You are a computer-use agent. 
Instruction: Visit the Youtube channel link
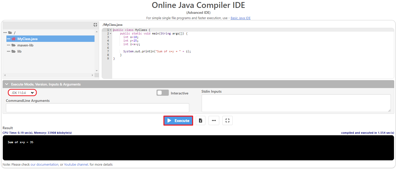tap(76, 164)
